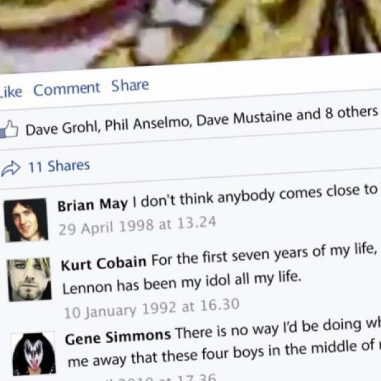The height and width of the screenshot is (381, 381).
Task: Open the 11 Shares link
Action: click(59, 166)
